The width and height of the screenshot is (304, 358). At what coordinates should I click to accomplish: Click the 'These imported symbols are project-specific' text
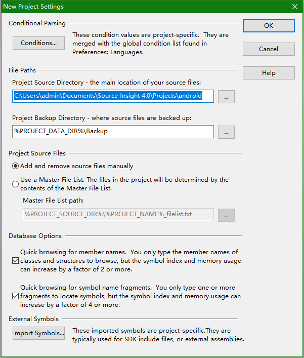158,335
